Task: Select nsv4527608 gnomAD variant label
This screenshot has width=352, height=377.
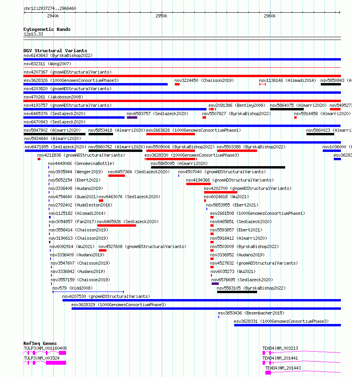Action: tap(142, 246)
